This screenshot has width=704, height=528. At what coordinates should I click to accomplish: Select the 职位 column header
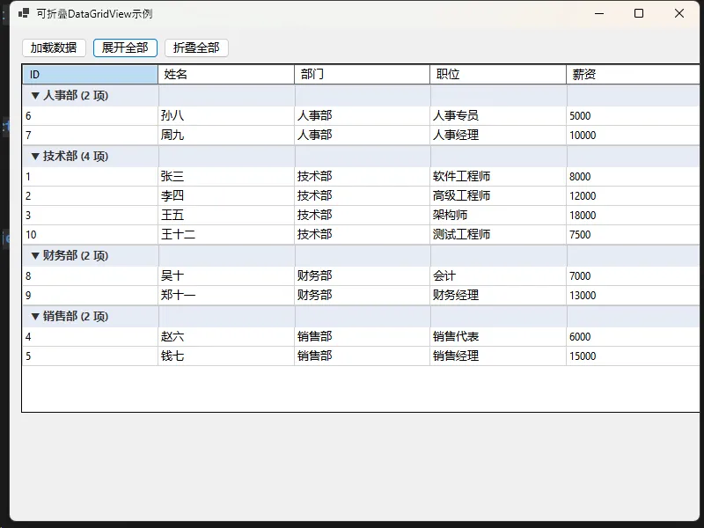(x=498, y=75)
